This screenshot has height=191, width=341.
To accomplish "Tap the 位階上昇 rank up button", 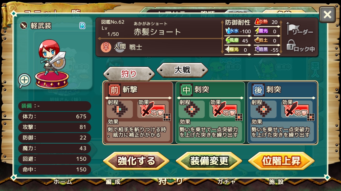I will pos(281,161).
